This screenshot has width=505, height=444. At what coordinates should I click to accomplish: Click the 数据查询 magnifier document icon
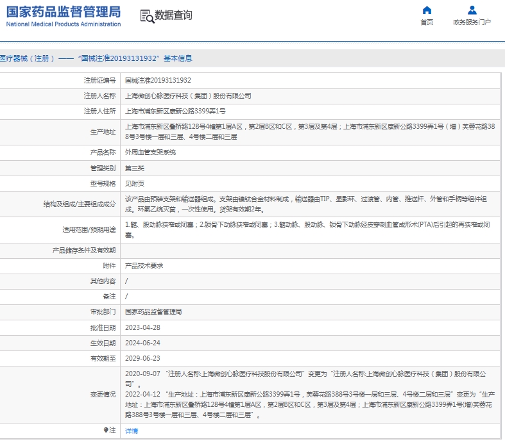(147, 16)
